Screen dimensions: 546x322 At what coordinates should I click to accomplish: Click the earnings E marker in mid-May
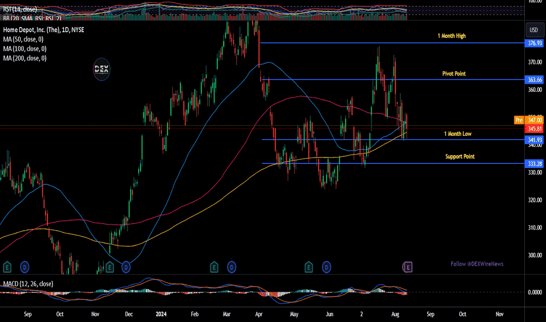[x=309, y=268]
